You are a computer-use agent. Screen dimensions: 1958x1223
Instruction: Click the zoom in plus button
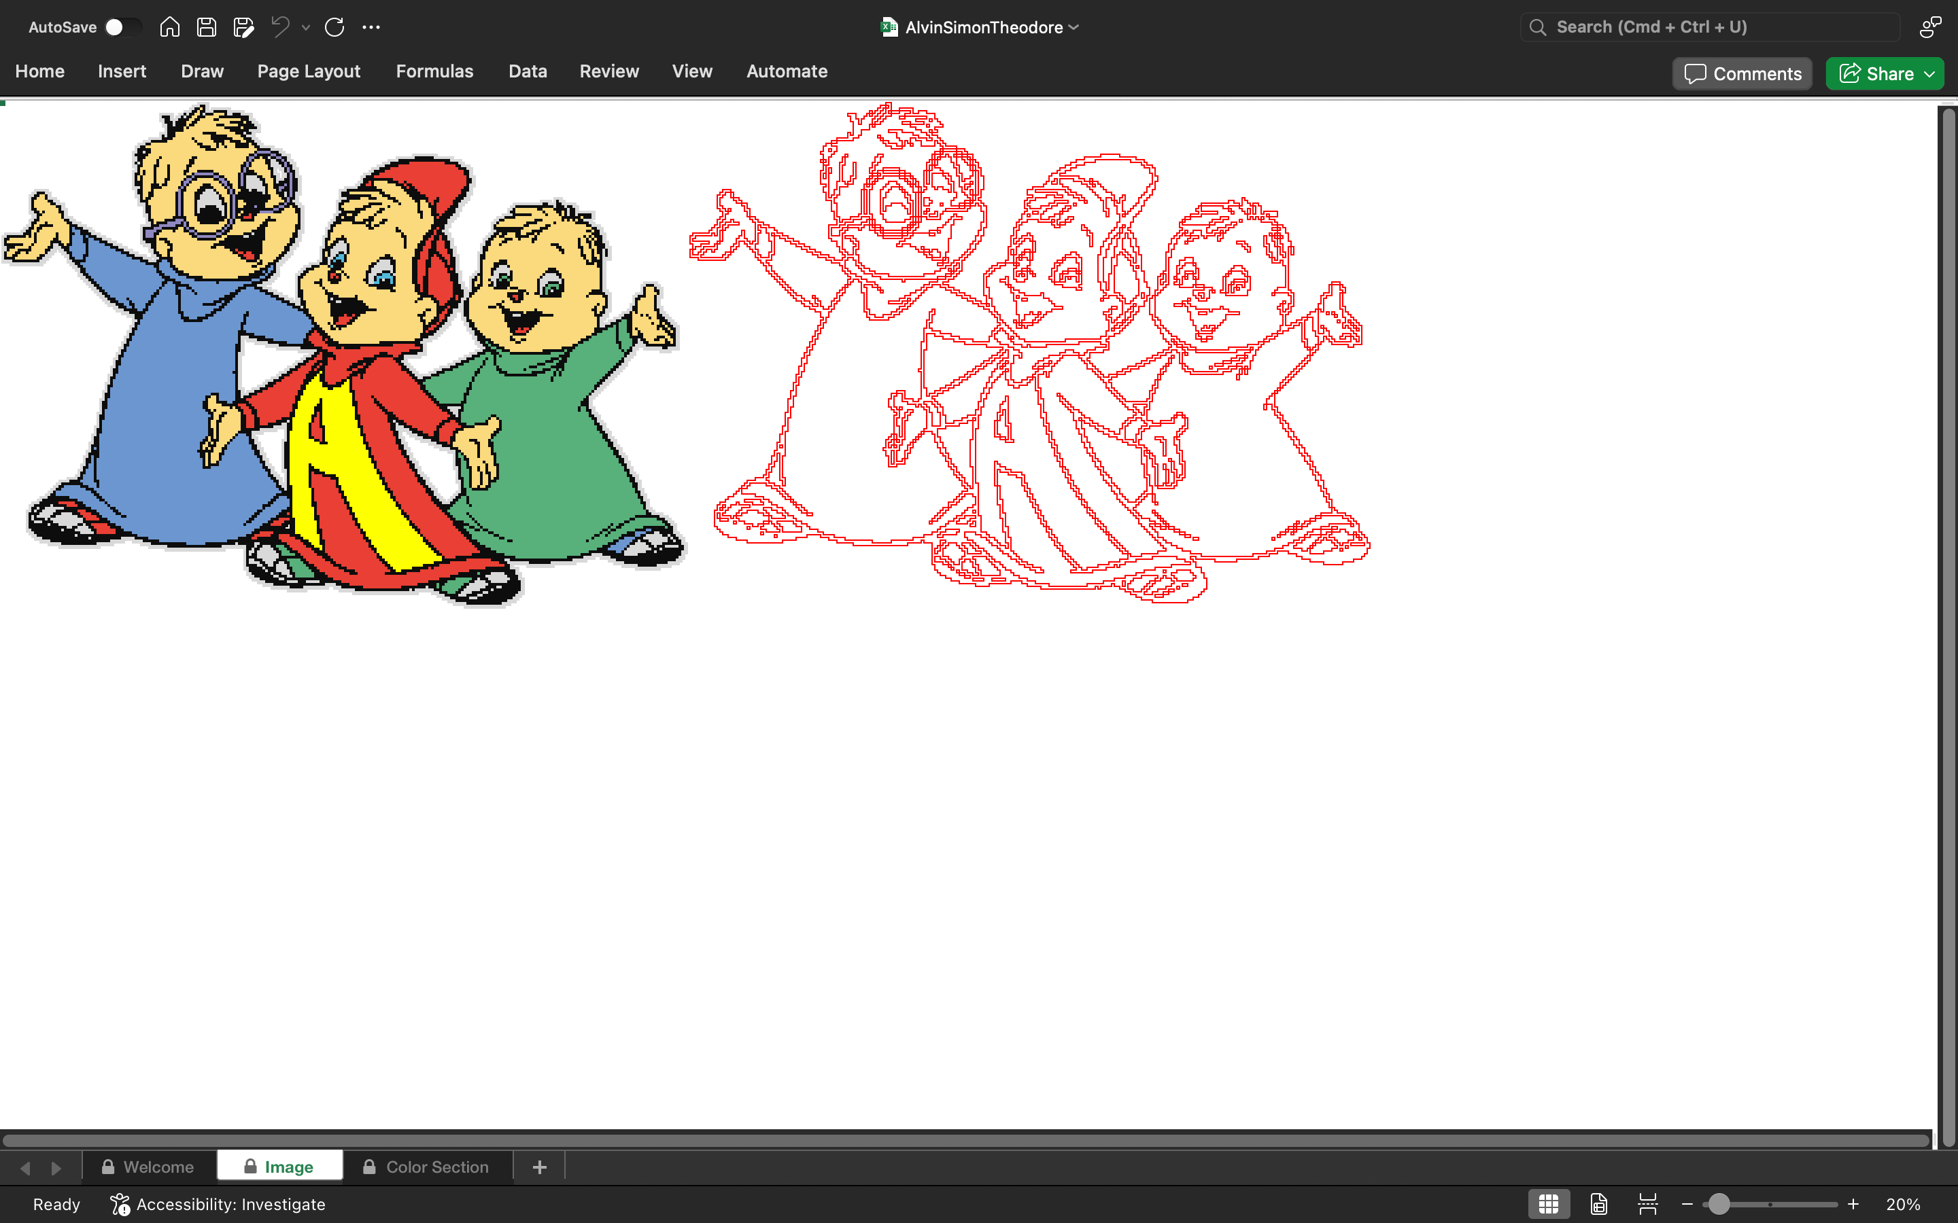click(1853, 1205)
